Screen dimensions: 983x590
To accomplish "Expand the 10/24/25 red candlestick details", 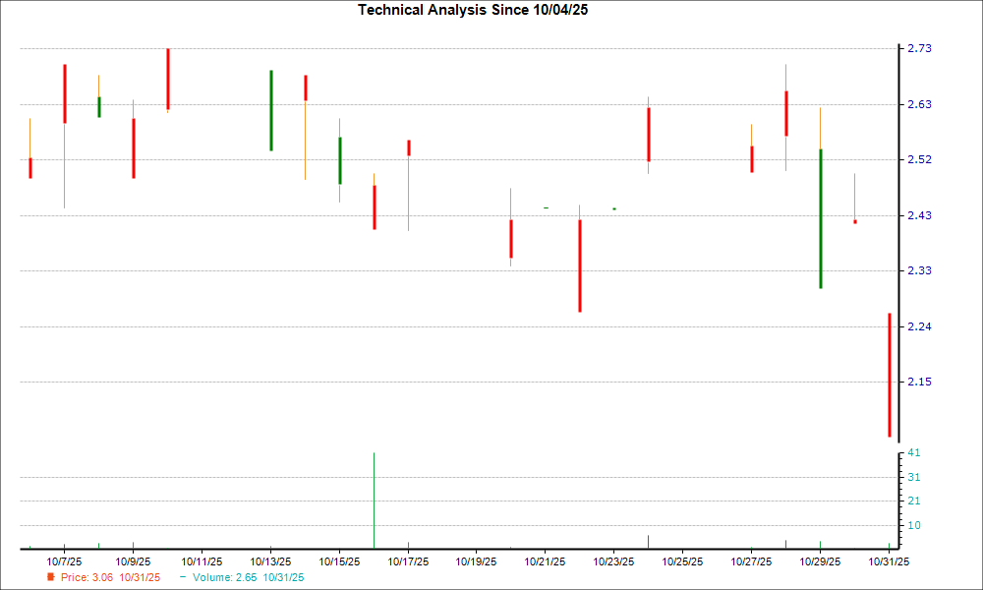I will (x=650, y=133).
